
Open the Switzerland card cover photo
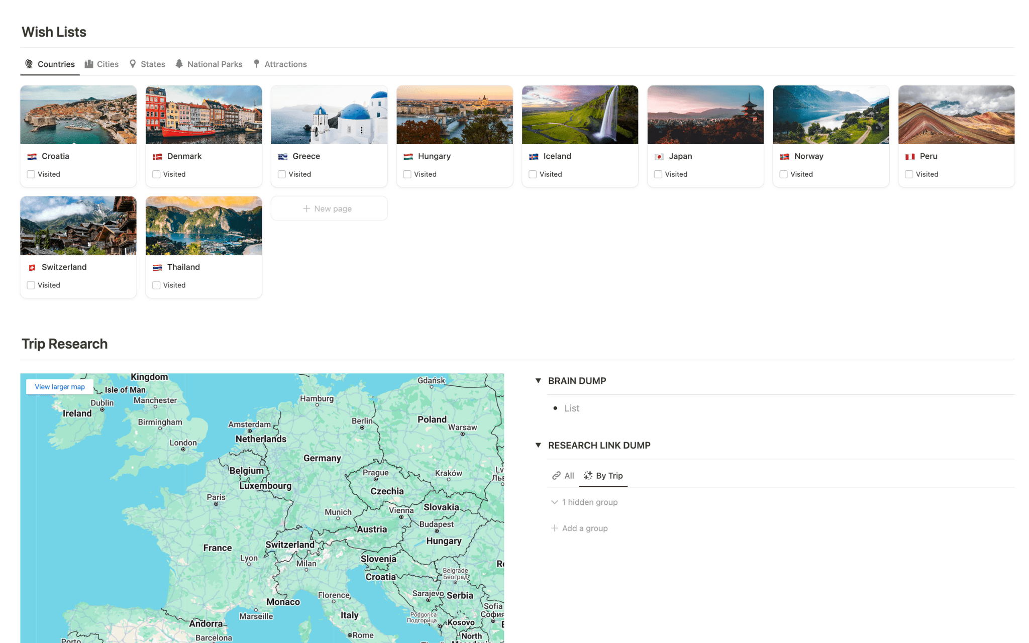pyautogui.click(x=78, y=226)
